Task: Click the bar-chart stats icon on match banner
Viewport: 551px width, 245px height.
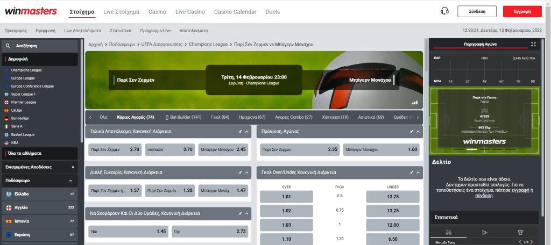Action: [x=415, y=102]
